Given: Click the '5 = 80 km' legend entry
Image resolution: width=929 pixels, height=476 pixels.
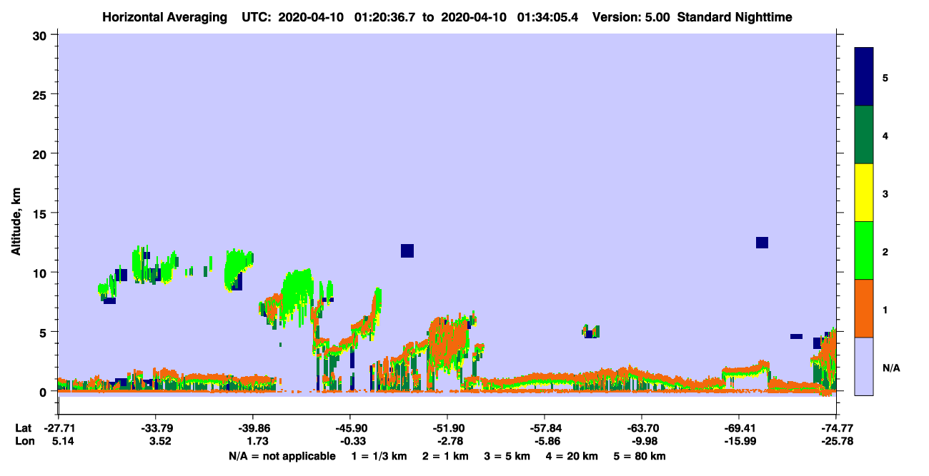Looking at the screenshot, I should click(640, 456).
